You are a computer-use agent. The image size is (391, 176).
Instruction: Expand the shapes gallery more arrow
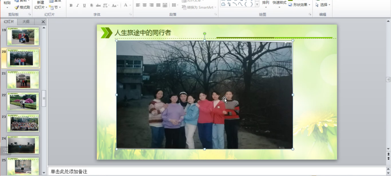point(257,4)
